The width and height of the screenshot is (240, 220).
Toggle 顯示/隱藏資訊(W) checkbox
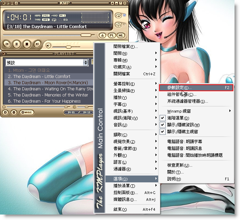pos(162,125)
